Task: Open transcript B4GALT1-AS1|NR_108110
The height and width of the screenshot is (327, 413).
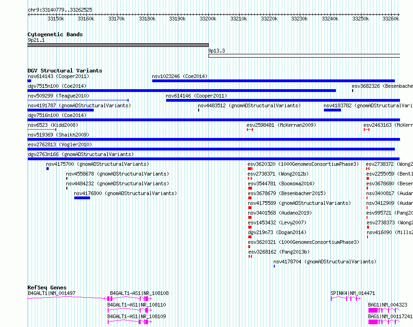Action: tap(136, 305)
